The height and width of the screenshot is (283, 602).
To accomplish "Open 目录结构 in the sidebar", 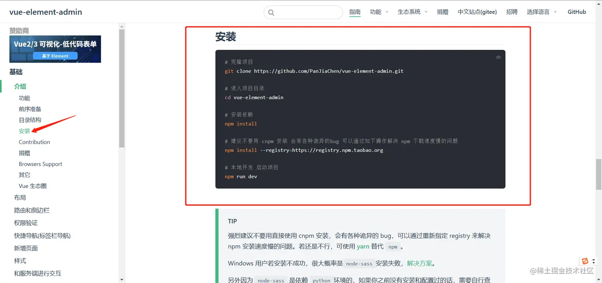I will tap(30, 120).
